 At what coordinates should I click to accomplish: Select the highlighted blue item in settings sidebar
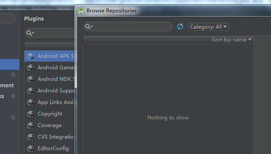click(10, 65)
